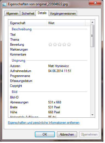Select the Breite property label

click(x=14, y=107)
